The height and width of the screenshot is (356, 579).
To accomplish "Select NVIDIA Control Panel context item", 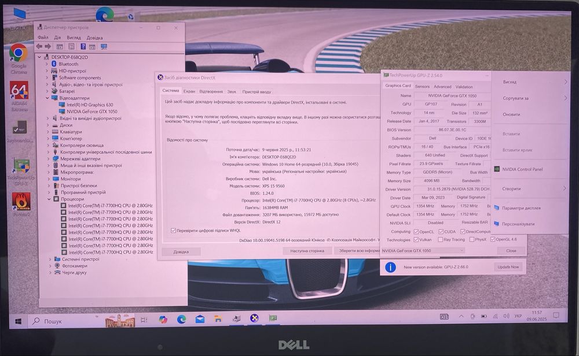I will (x=522, y=169).
